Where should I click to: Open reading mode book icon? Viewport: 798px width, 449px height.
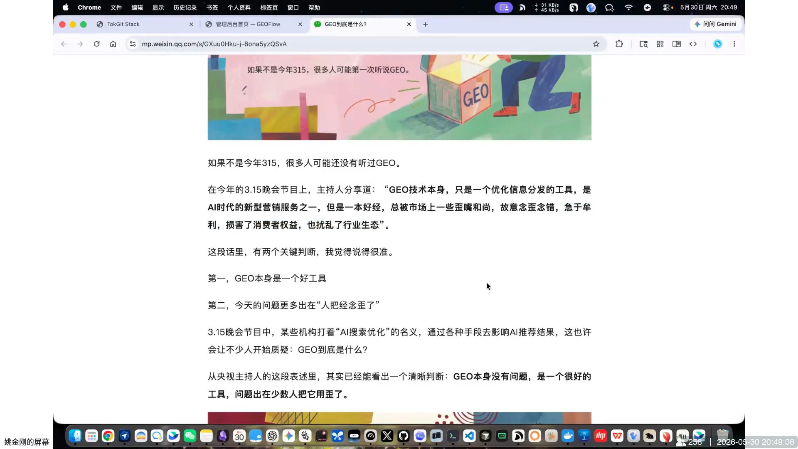coord(677,44)
